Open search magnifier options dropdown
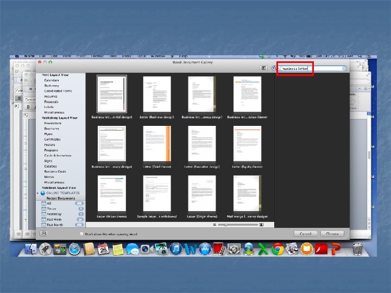This screenshot has width=391, height=293. 275,68
